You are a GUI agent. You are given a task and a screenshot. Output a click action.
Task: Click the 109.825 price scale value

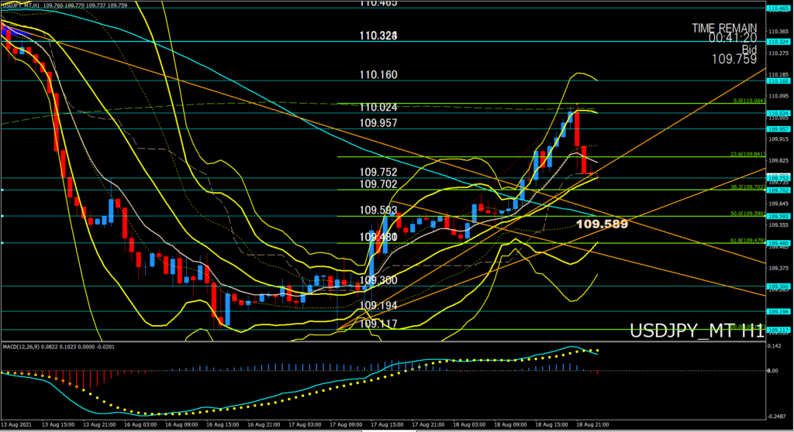click(778, 161)
